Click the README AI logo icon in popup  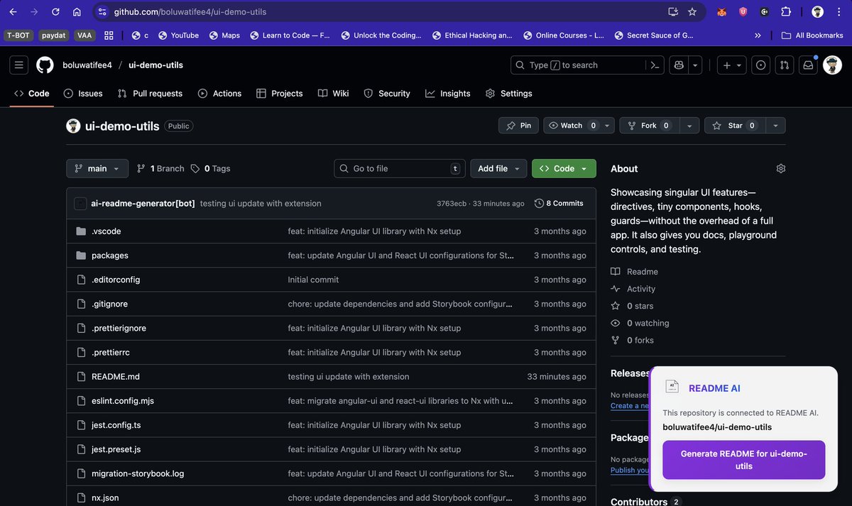tap(671, 387)
